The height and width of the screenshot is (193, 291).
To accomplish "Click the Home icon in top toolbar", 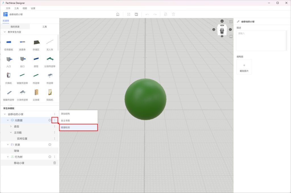I will click(118, 14).
